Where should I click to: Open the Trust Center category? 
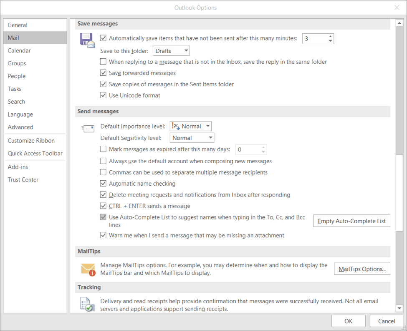(x=23, y=179)
